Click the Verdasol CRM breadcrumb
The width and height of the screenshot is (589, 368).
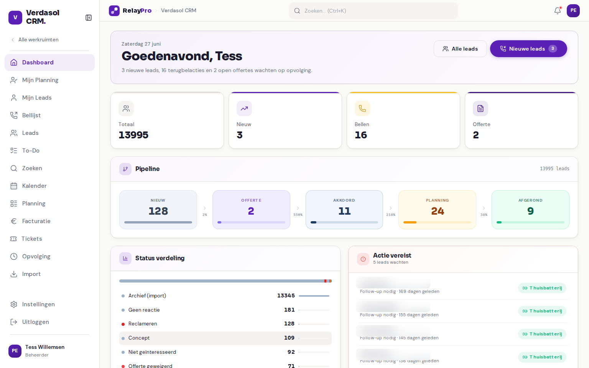point(179,11)
